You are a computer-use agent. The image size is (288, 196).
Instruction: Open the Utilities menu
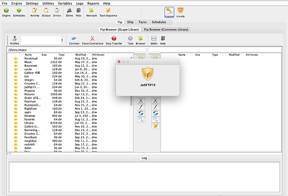(x=48, y=3)
